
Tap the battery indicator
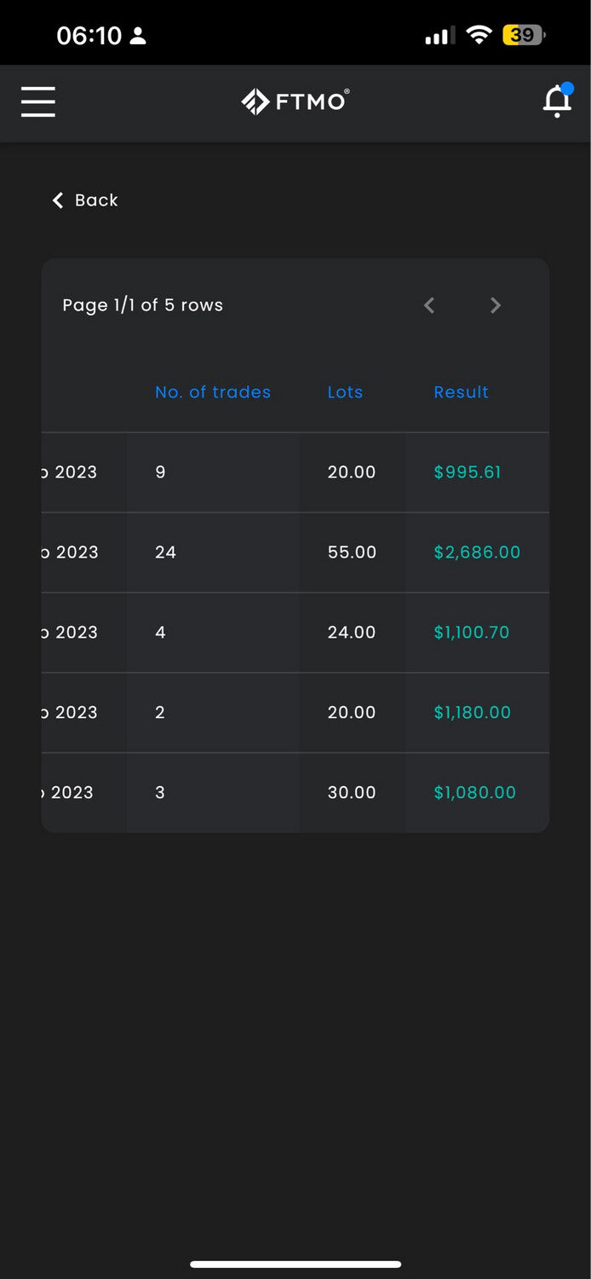[x=524, y=35]
